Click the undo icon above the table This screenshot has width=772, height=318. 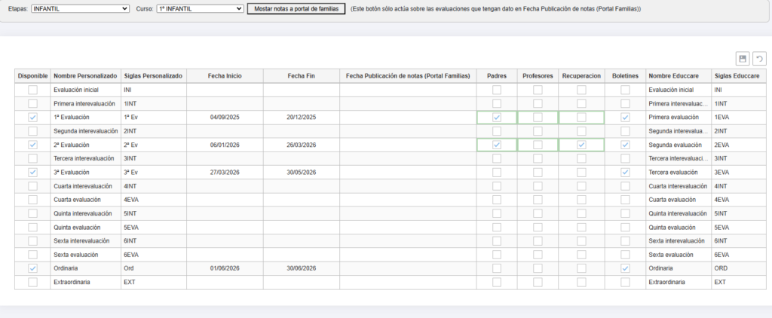tap(758, 59)
